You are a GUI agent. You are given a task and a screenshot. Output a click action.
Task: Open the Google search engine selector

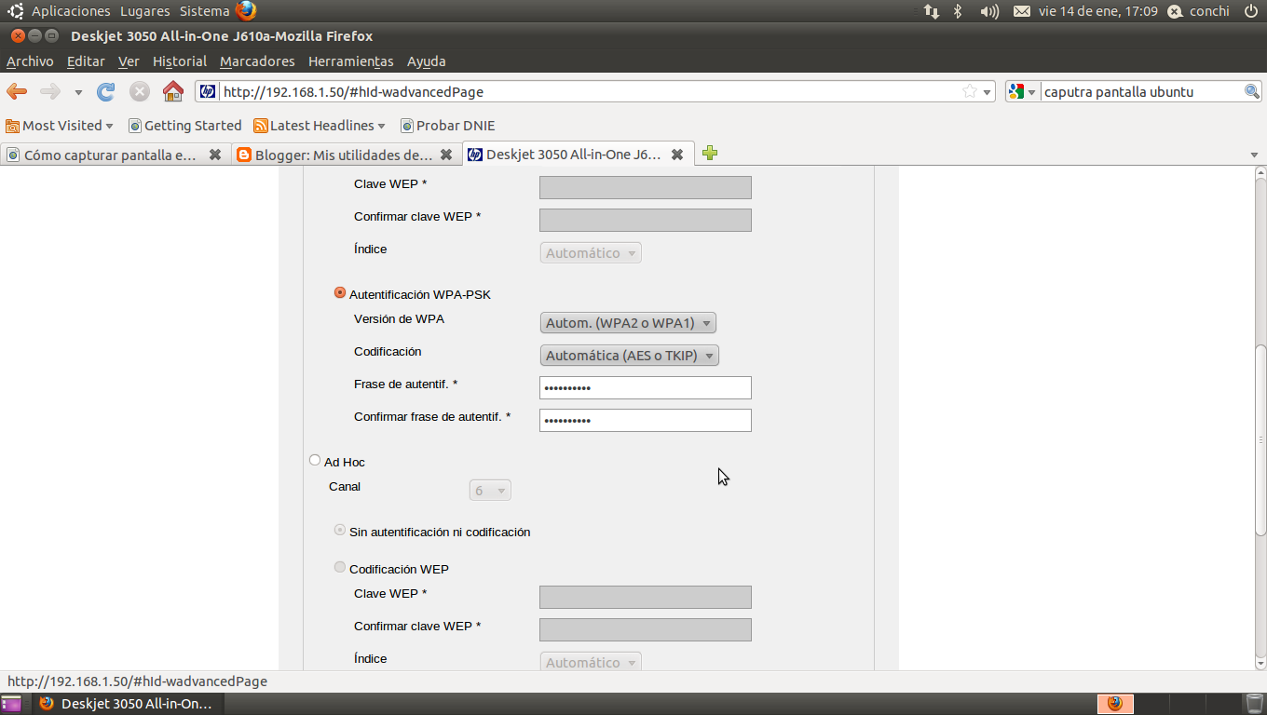tap(1022, 91)
